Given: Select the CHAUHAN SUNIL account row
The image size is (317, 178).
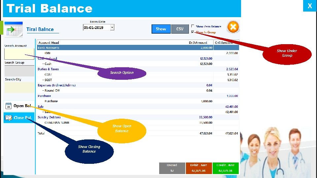Looking at the screenshot, I should (138, 123).
